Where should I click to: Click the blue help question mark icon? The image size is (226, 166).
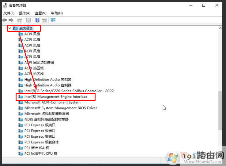(x=37, y=20)
